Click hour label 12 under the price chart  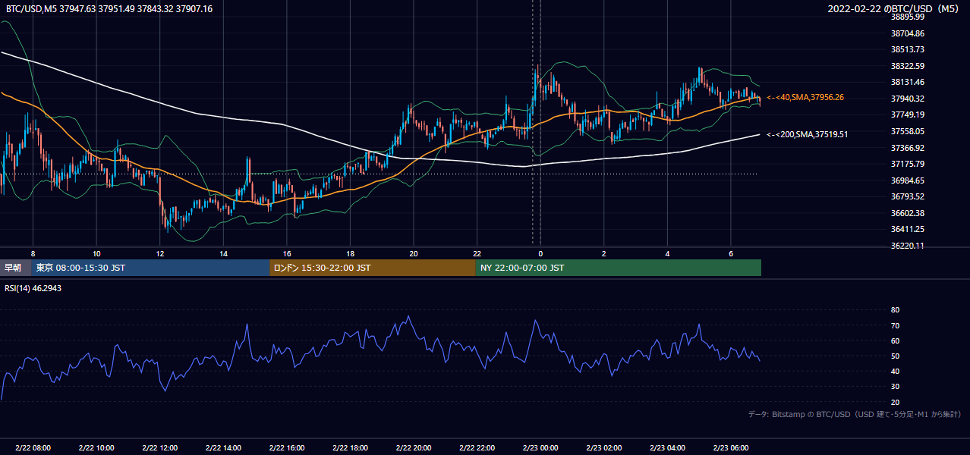point(160,253)
